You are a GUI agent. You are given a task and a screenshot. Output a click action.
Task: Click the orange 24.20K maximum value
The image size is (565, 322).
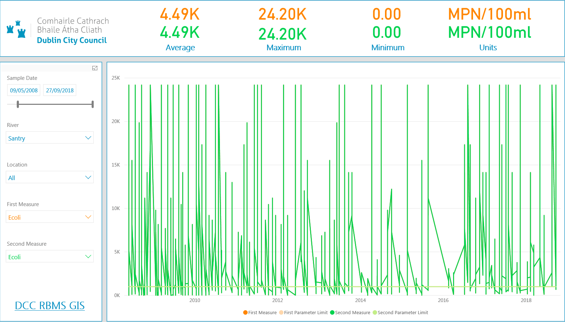(283, 14)
